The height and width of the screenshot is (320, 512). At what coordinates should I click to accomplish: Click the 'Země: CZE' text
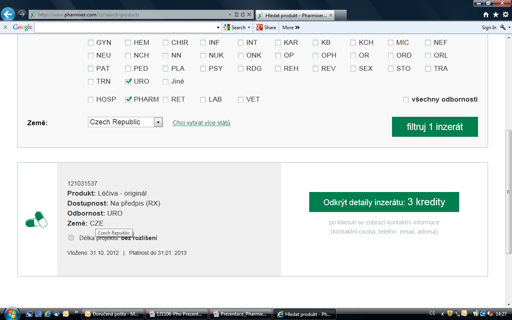coord(85,223)
